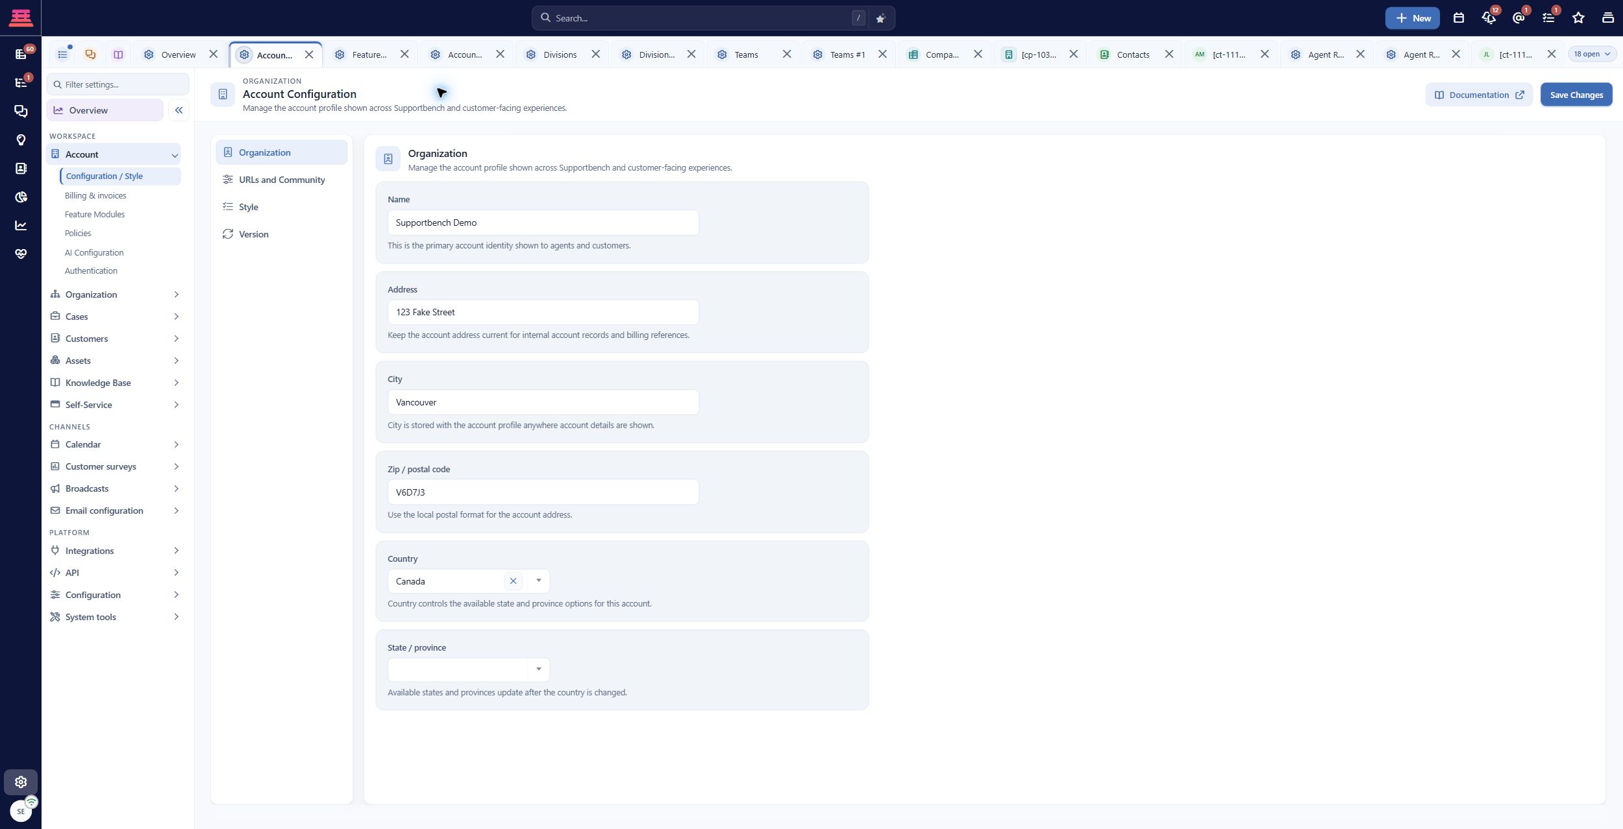
Task: Expand the Integrations settings group
Action: pyautogui.click(x=114, y=551)
